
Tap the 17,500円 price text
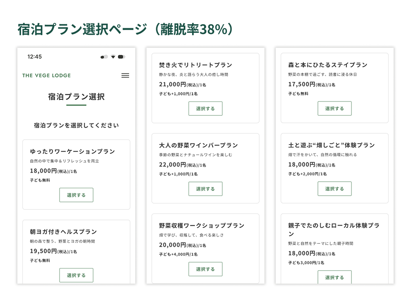[302, 84]
